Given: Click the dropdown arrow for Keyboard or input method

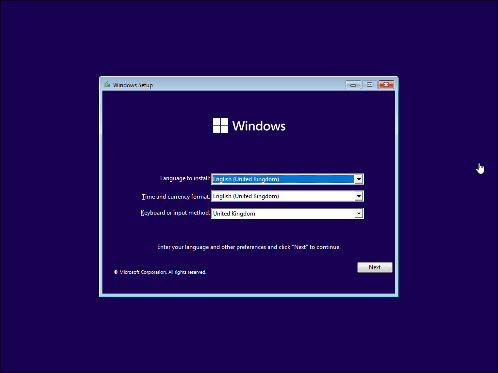Looking at the screenshot, I should pyautogui.click(x=359, y=213).
